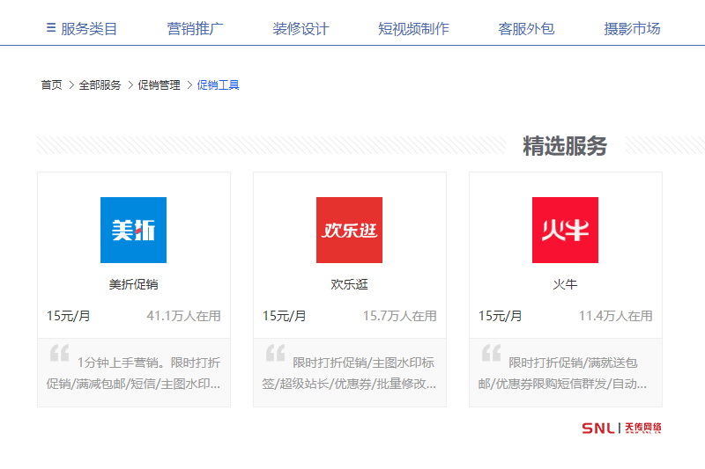Select 15.7万人在用 usage count
This screenshot has height=469, width=705.
click(x=400, y=316)
